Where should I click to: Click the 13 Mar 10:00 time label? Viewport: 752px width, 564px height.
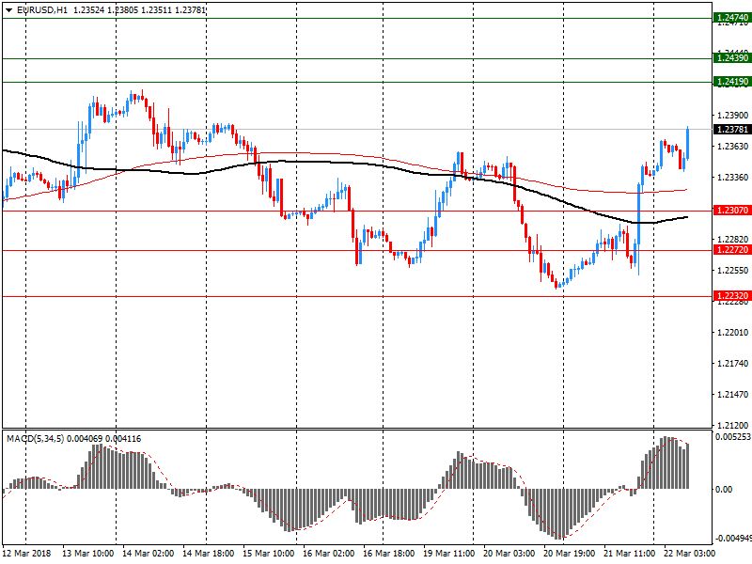[87, 554]
